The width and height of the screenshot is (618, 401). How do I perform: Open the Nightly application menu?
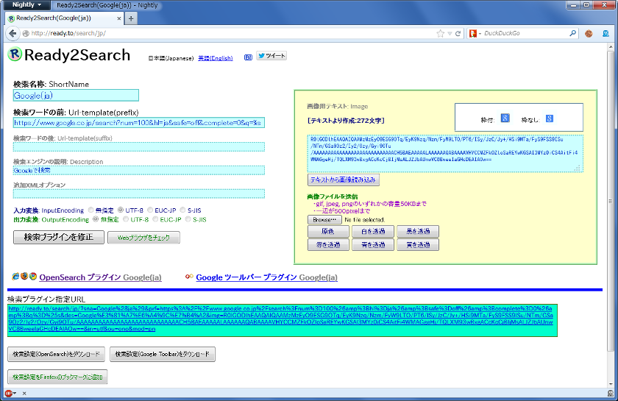click(x=26, y=4)
